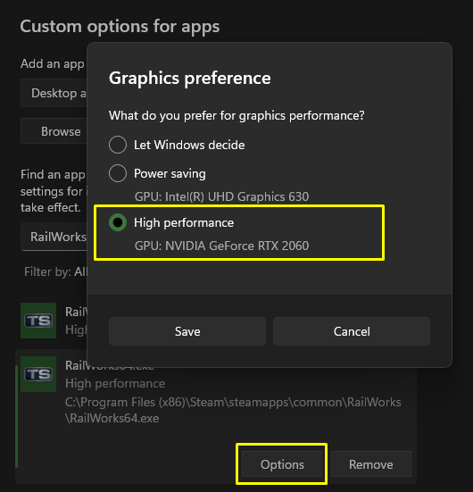Select the RailWorks64.exe list entry name
473x492 pixels.
(110, 365)
